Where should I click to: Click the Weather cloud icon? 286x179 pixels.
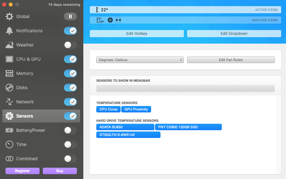[9, 45]
